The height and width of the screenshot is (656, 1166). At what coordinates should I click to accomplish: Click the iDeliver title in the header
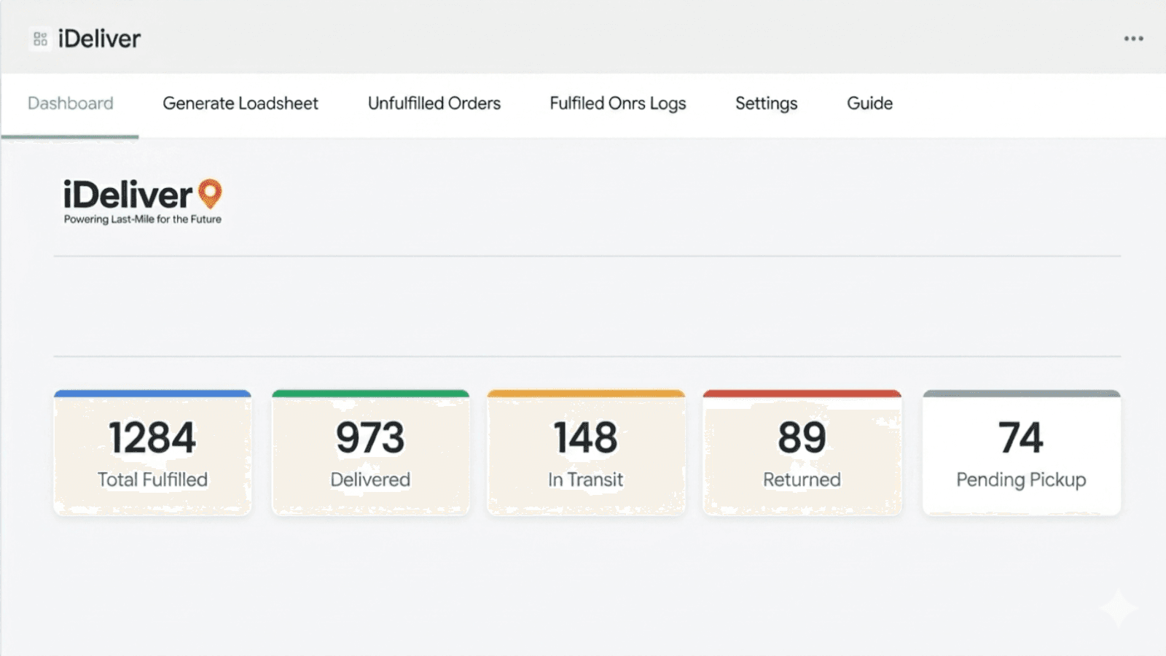99,39
